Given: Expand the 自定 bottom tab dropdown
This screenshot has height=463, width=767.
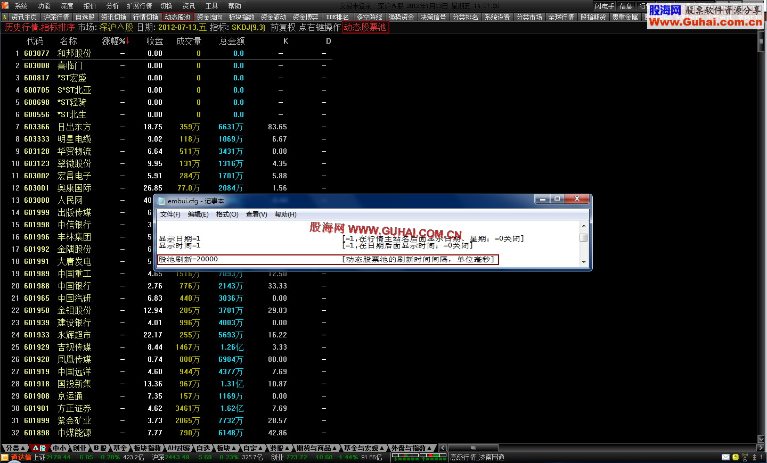Looking at the screenshot, I should pos(254,448).
